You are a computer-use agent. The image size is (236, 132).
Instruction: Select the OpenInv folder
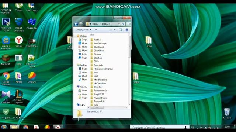pos(96,87)
